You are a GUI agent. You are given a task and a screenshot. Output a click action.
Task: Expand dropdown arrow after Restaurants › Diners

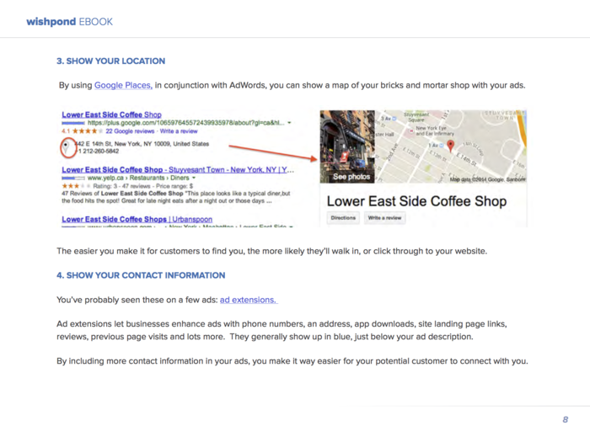point(193,178)
